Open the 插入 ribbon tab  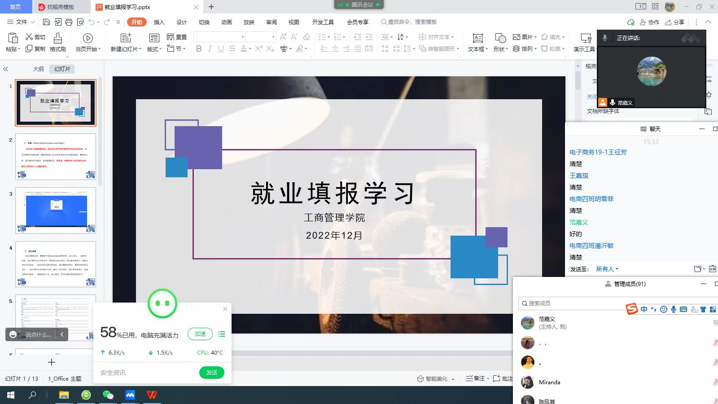pyautogui.click(x=159, y=22)
